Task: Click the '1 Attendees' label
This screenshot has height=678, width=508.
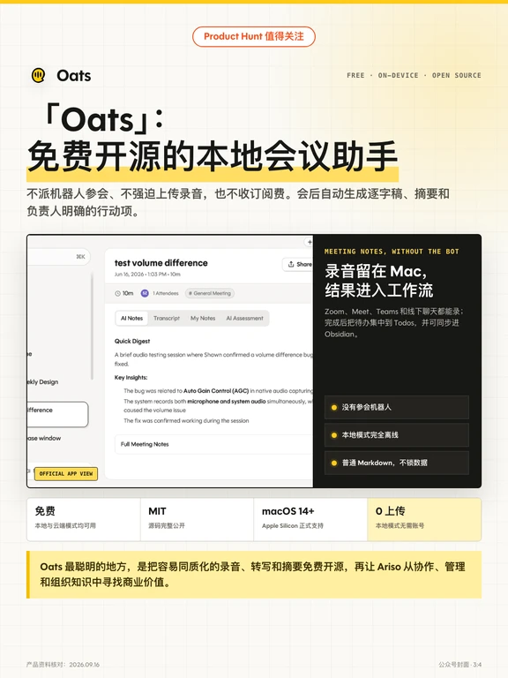Action: pos(166,293)
